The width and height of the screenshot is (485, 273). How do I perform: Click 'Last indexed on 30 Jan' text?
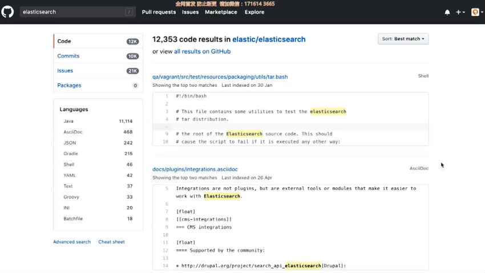pos(247,85)
